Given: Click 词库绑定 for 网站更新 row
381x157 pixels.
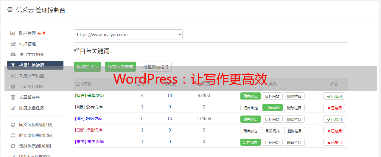Looking at the screenshot, I should (x=251, y=119).
